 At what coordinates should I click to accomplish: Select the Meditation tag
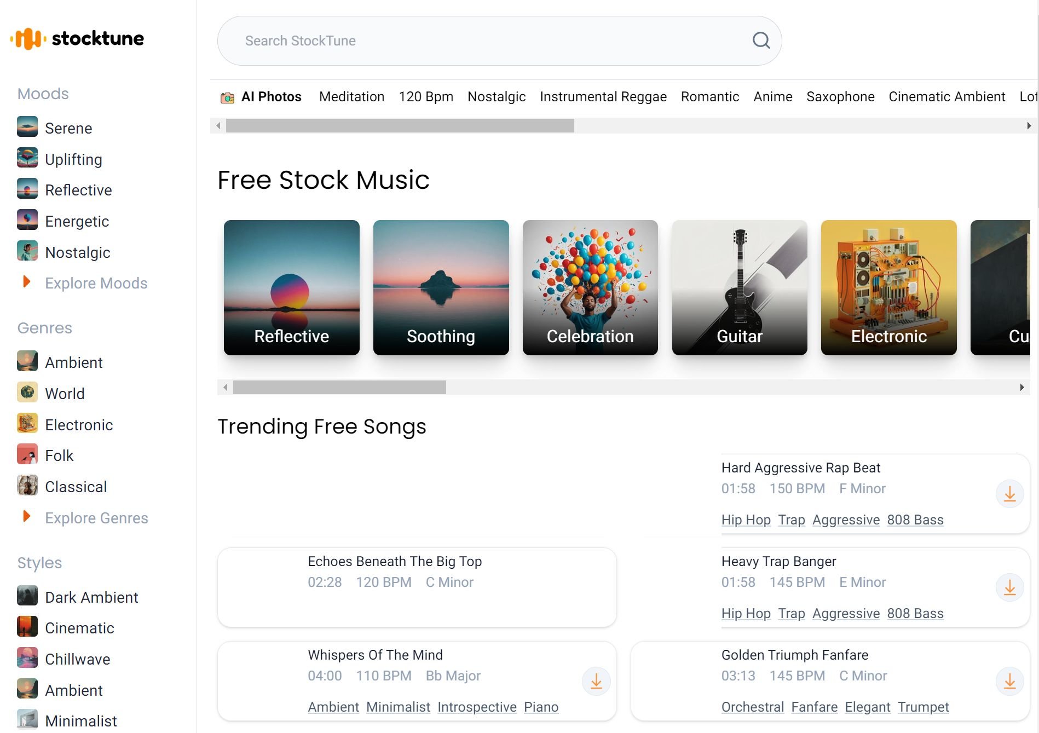351,97
